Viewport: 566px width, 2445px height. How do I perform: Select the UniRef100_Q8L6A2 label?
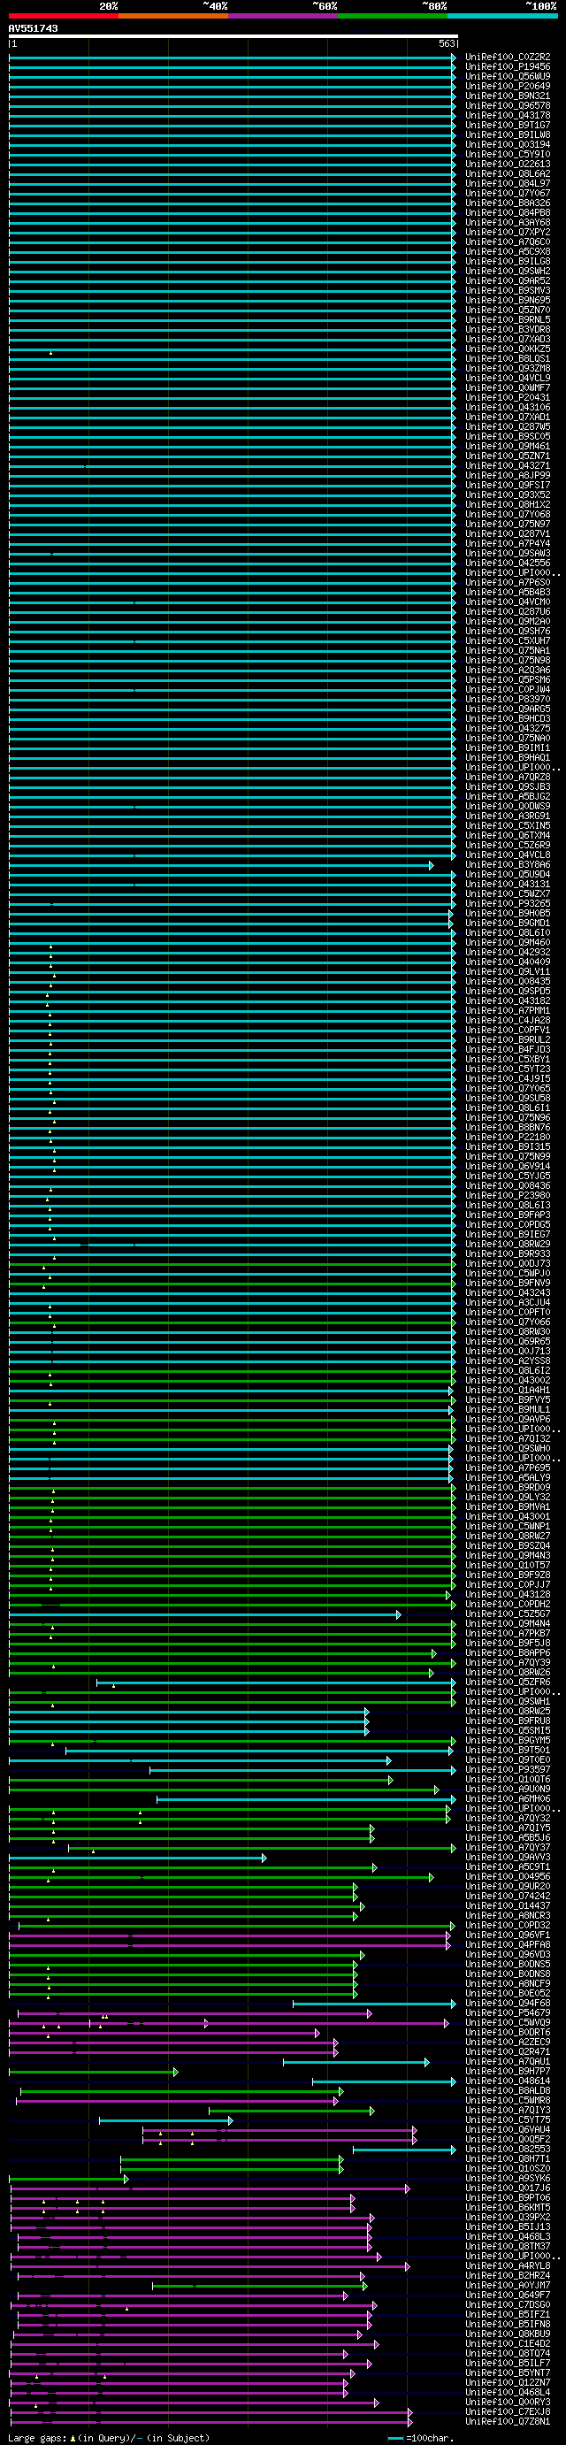pos(508,173)
